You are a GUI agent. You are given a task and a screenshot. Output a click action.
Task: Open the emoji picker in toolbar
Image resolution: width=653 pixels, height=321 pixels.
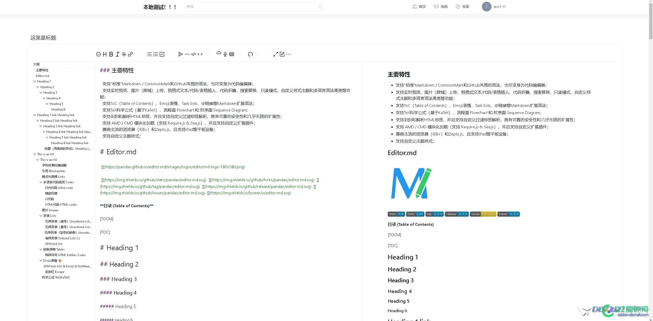(98, 54)
